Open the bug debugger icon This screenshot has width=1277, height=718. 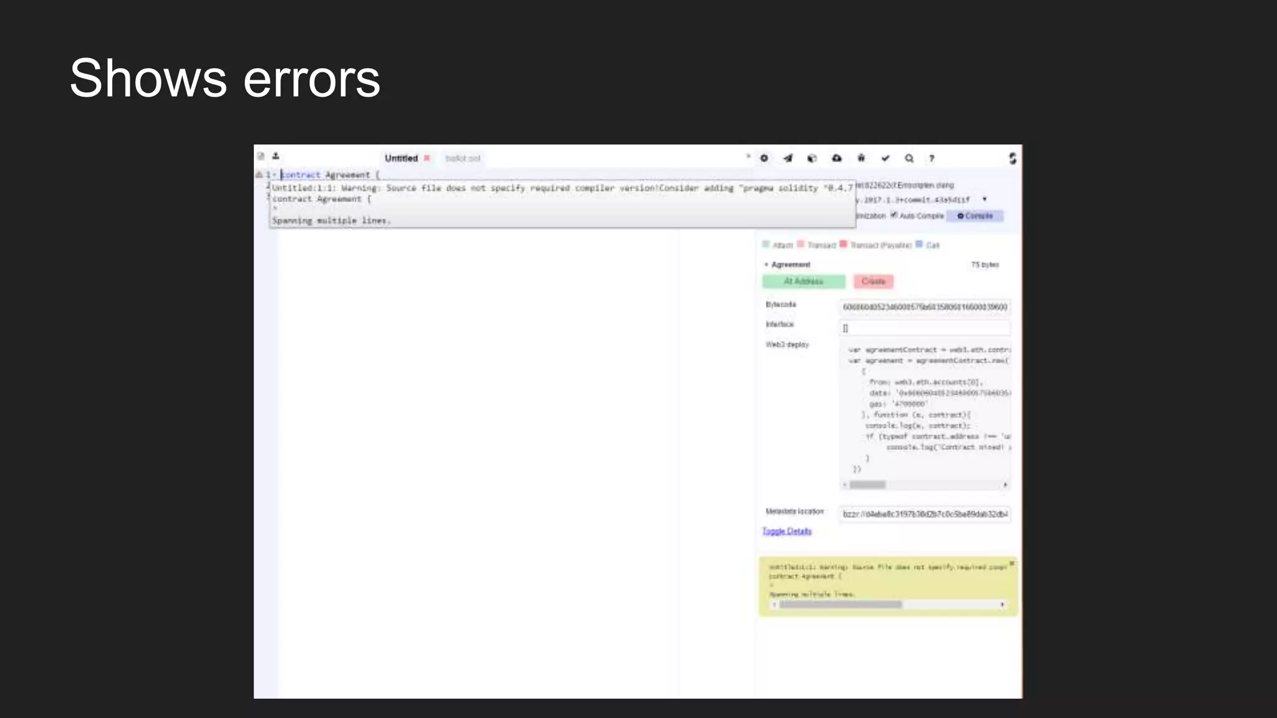point(861,158)
